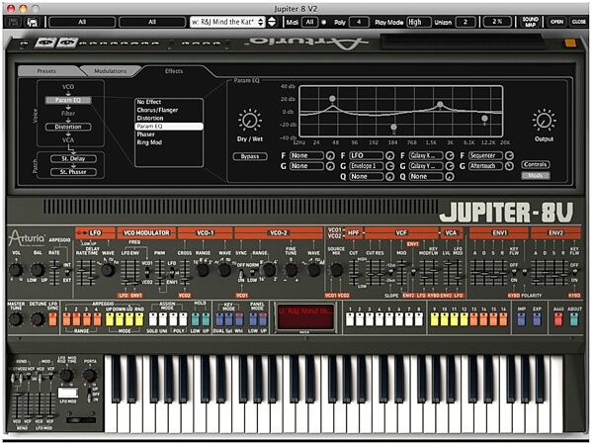593x445 pixels.
Task: Click the Param EQ Output knob
Action: pos(544,121)
